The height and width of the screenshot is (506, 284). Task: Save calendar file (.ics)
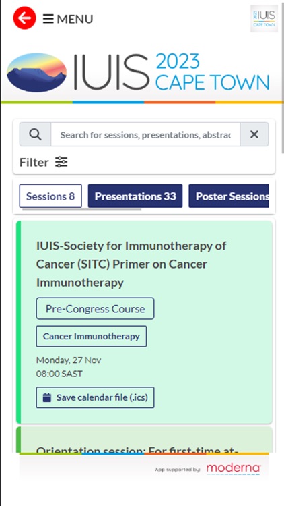point(95,397)
